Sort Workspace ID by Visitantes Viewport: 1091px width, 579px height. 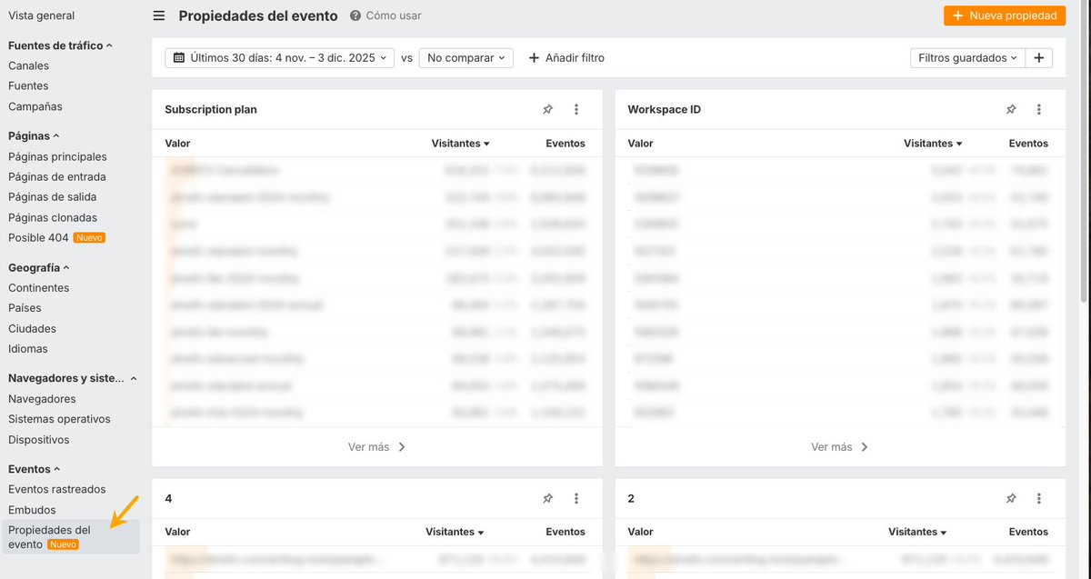[x=933, y=144]
